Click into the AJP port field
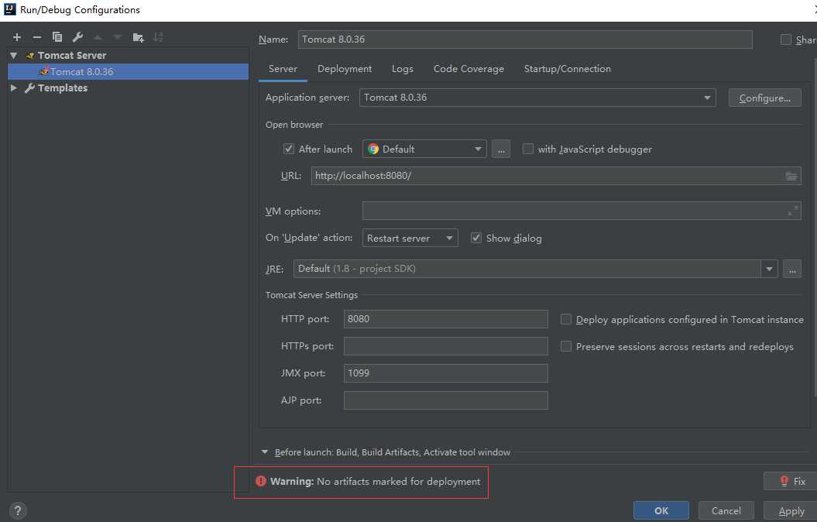Image resolution: width=817 pixels, height=522 pixels. click(x=445, y=400)
